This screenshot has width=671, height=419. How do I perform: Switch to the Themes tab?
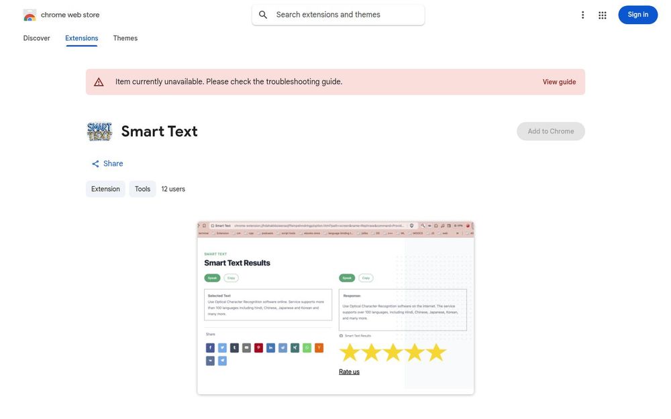point(125,38)
